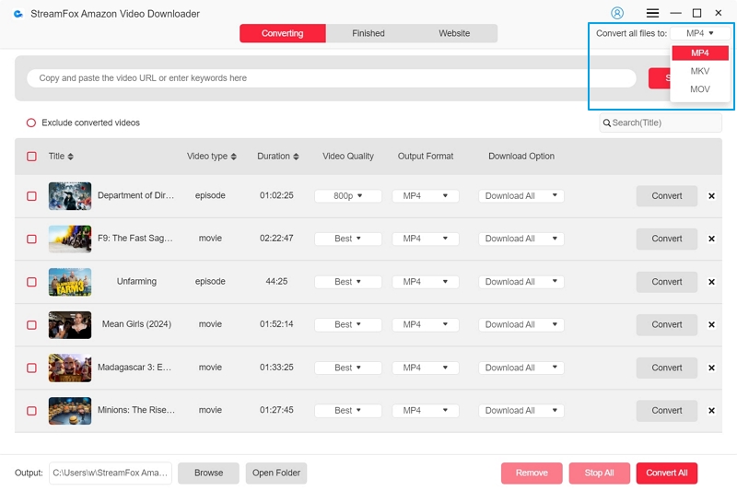Open Download All dropdown for Department of Dir…
Image resolution: width=737 pixels, height=491 pixels.
coord(521,196)
